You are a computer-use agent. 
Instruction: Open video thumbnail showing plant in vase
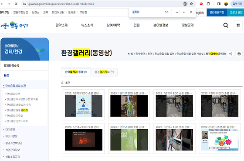point(129,106)
